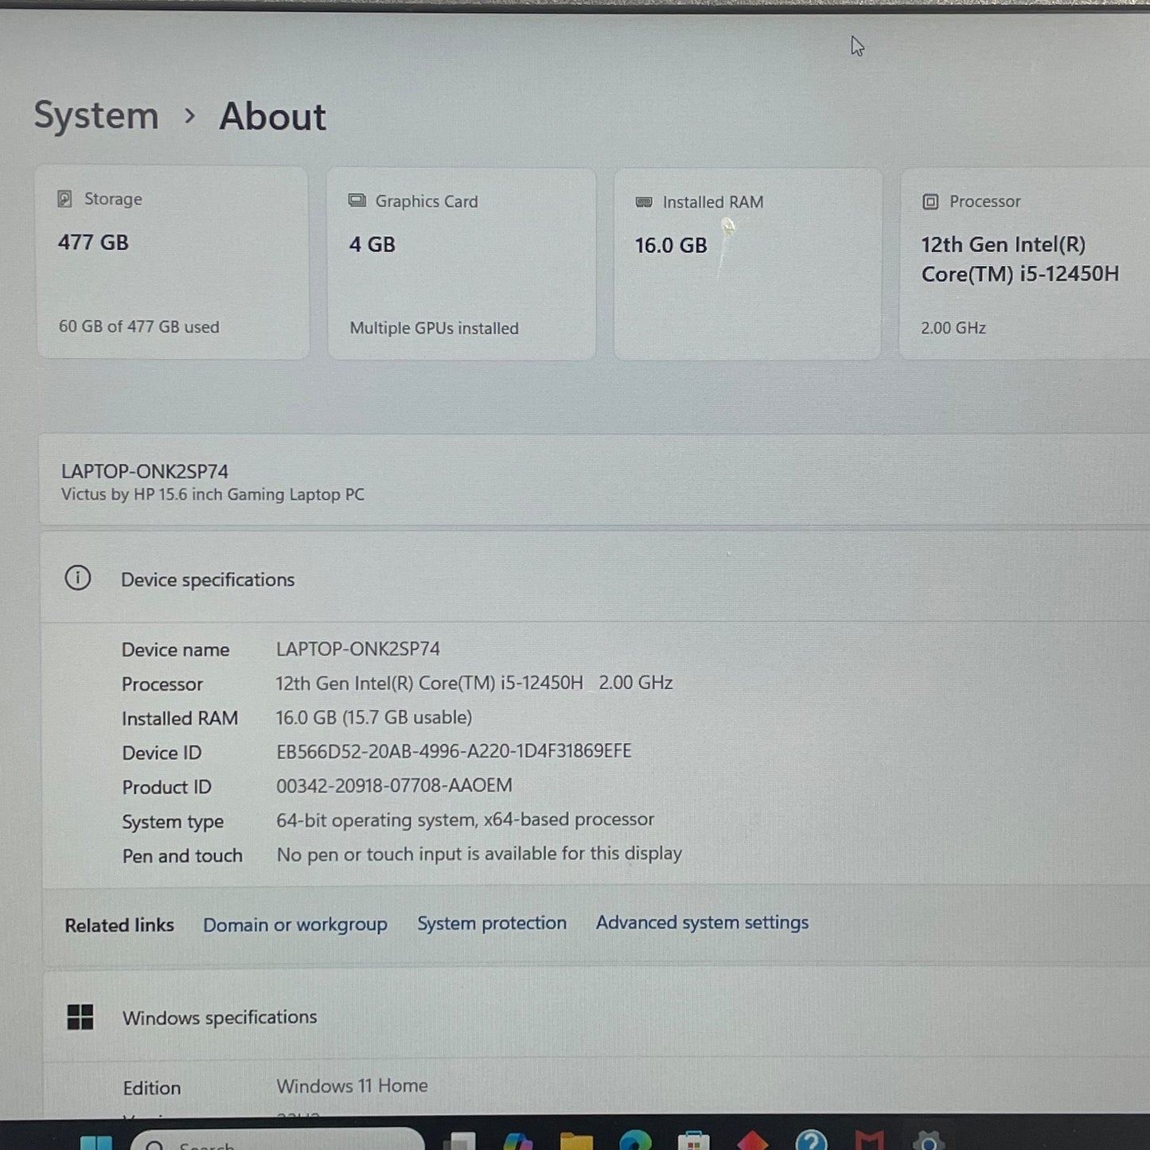Open the Windows Start menu

[x=96, y=1142]
